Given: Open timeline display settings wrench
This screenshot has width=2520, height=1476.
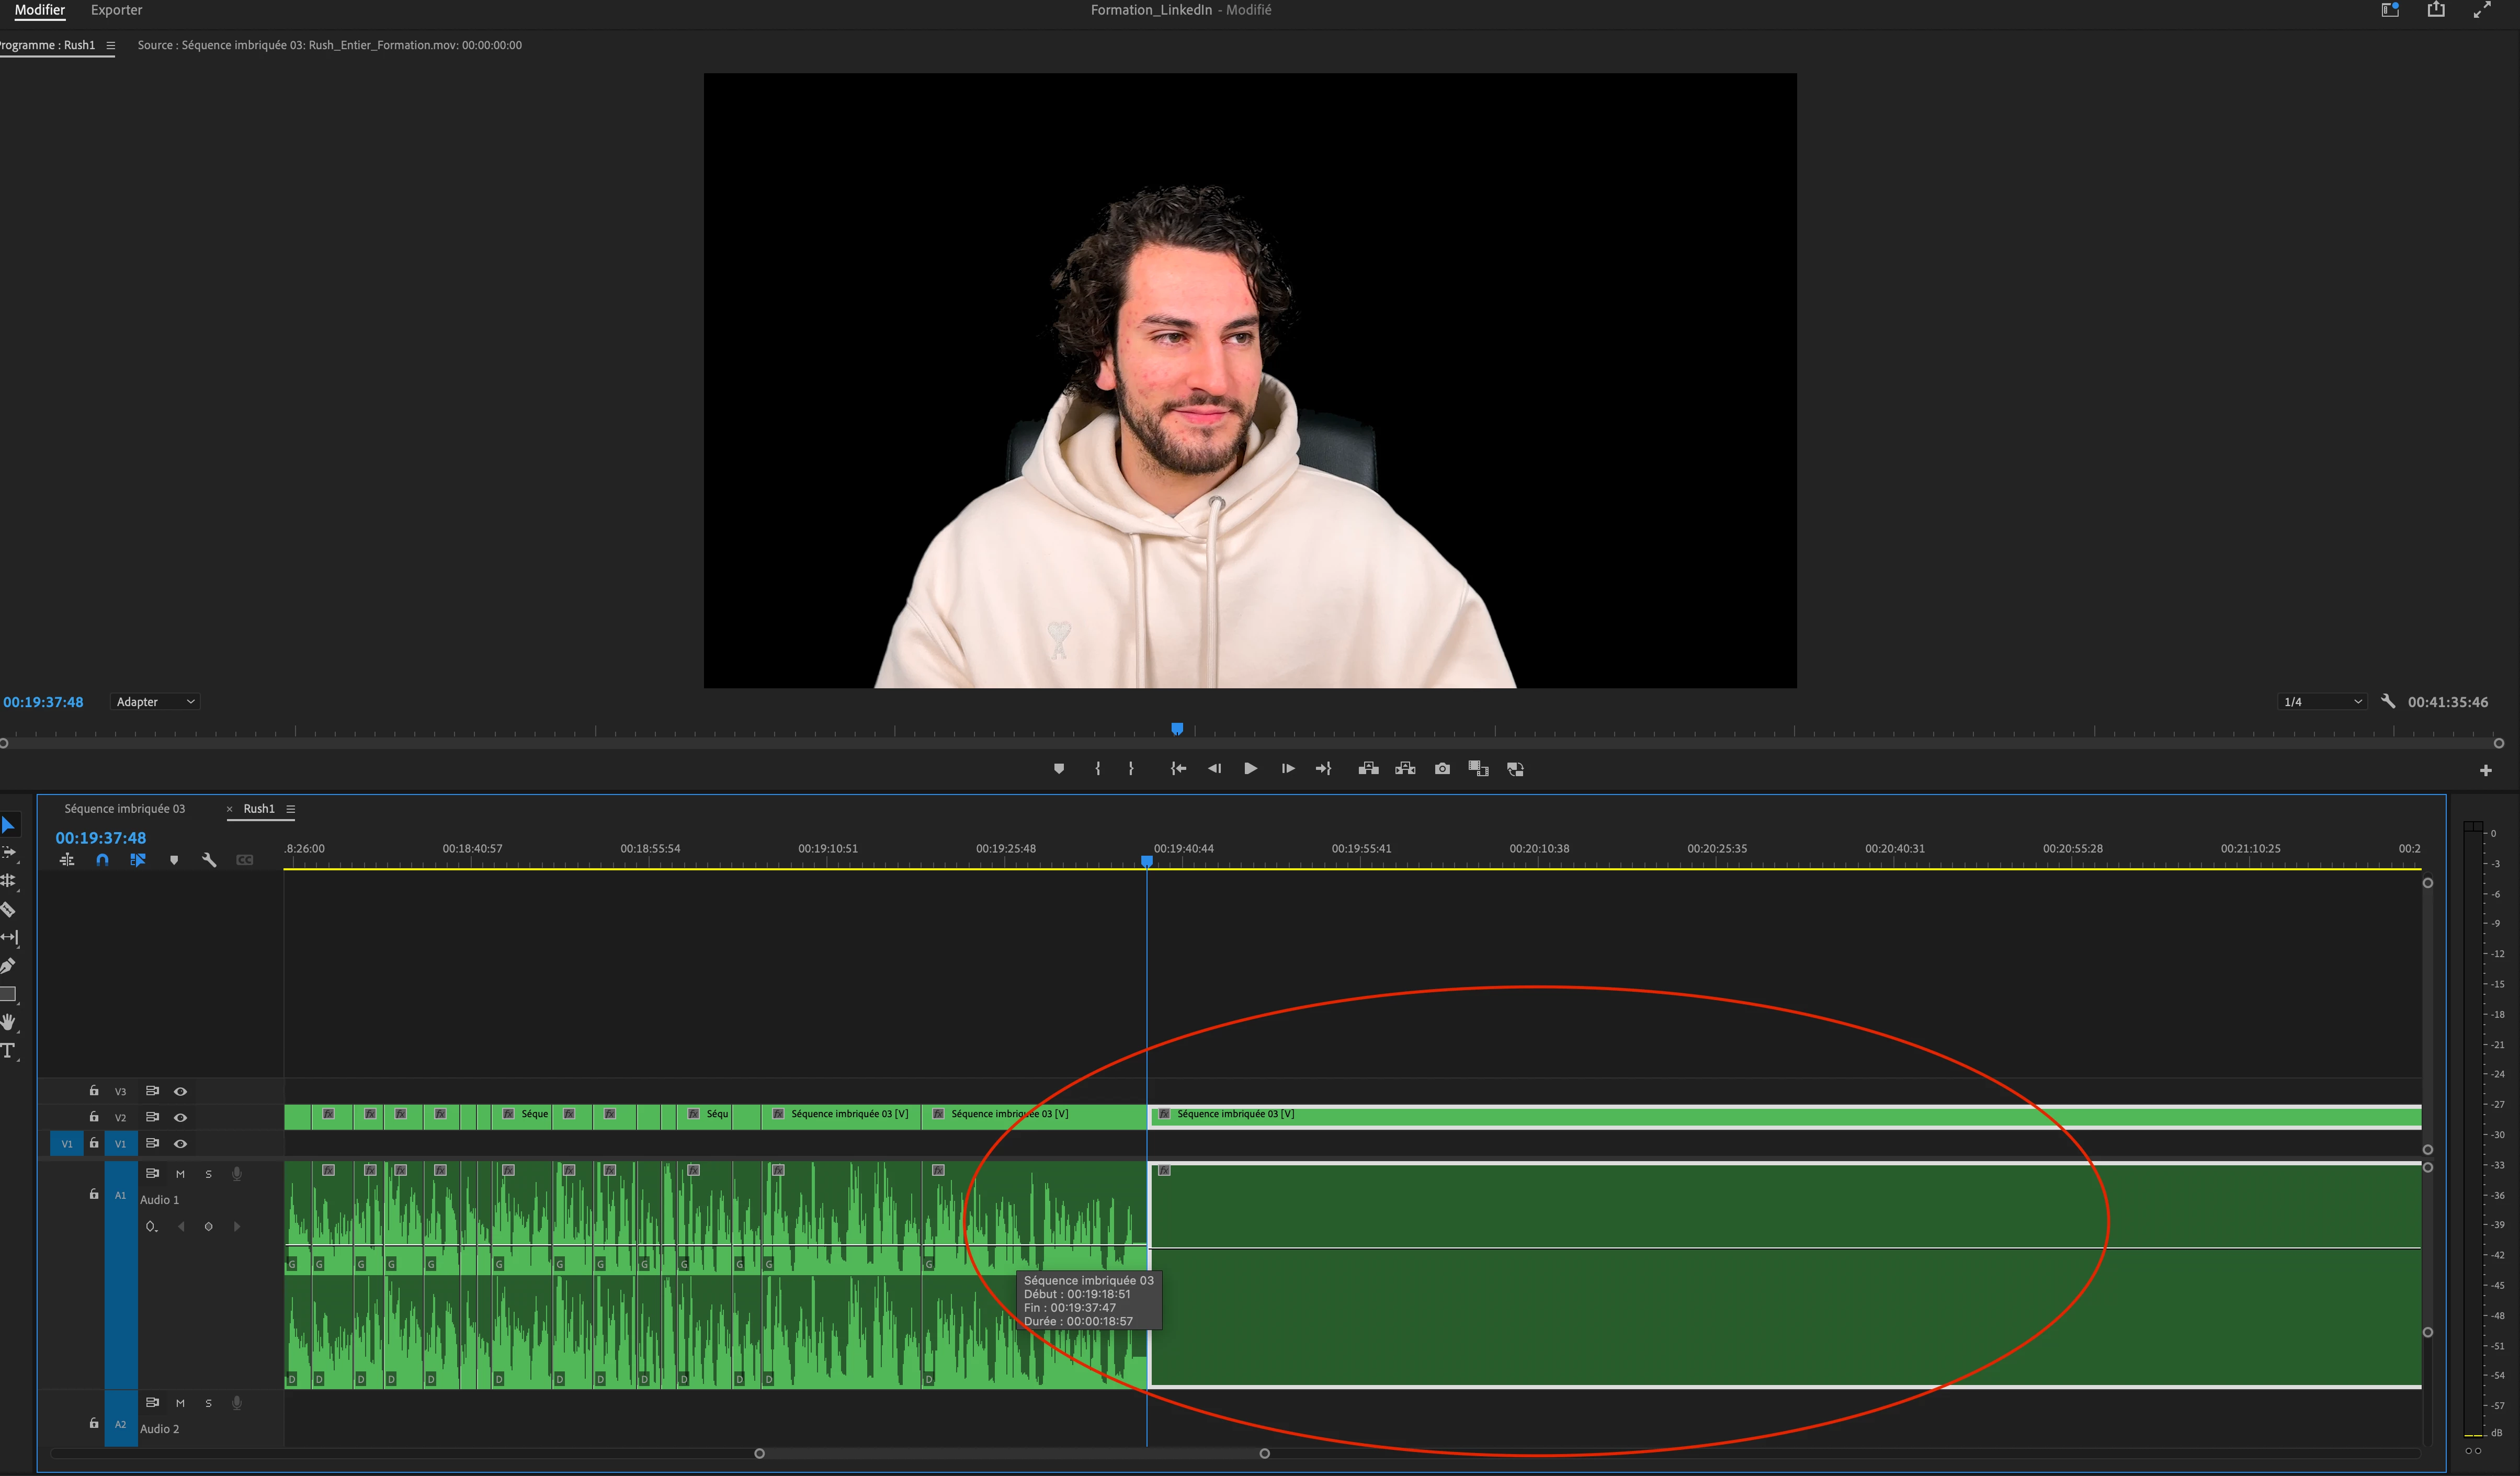Looking at the screenshot, I should click(209, 860).
